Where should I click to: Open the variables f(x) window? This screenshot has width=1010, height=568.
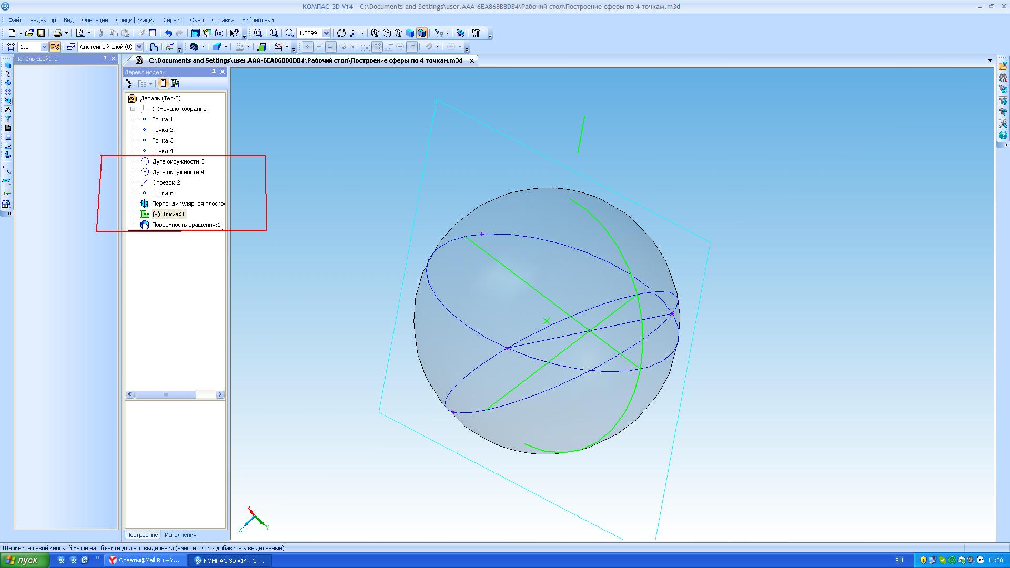point(219,33)
